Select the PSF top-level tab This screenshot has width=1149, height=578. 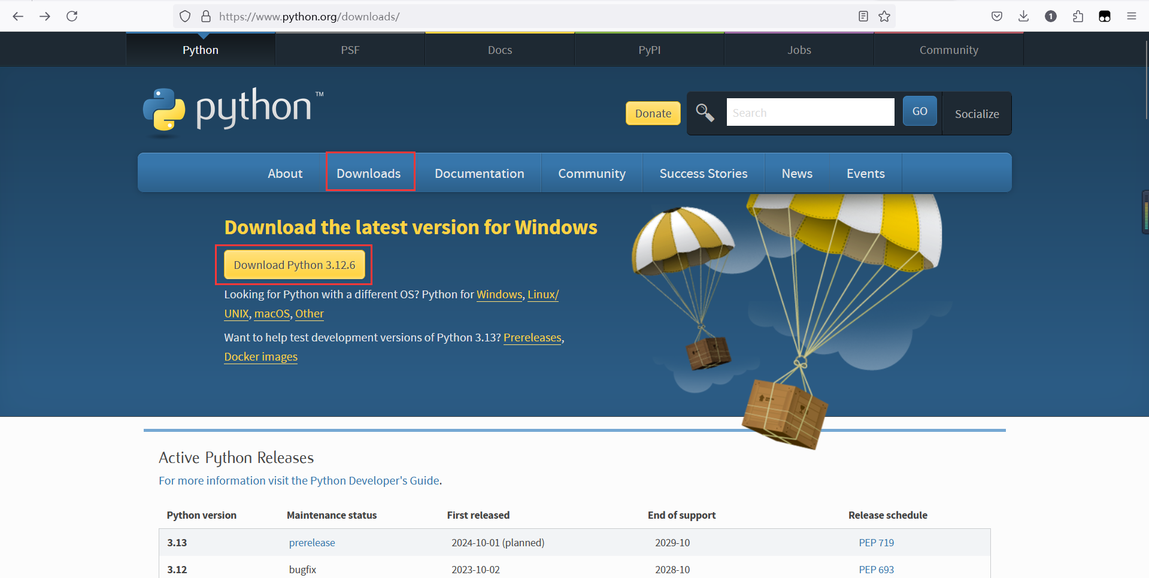350,50
